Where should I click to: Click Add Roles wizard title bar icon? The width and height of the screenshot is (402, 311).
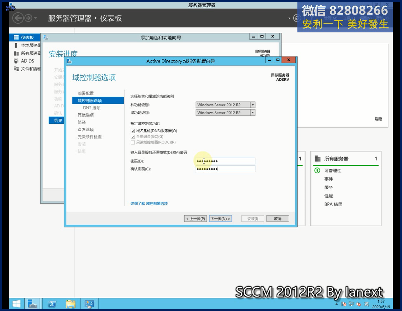click(x=46, y=37)
